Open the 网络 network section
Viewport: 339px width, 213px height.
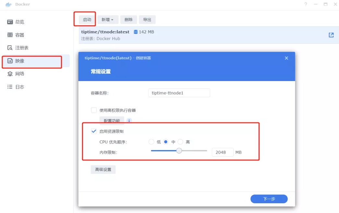point(19,74)
